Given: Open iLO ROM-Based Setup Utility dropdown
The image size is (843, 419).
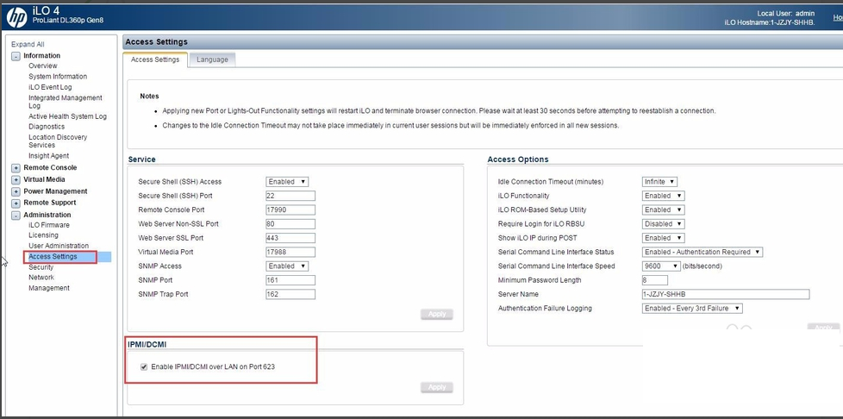Looking at the screenshot, I should (664, 209).
